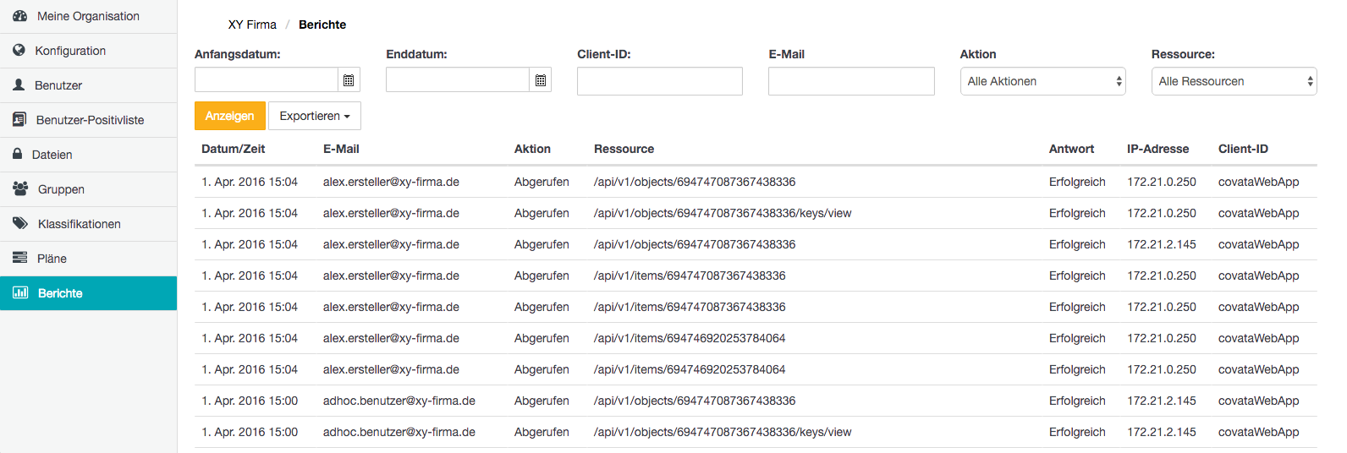
Task: Select Berichte in the sidebar
Action: (x=88, y=293)
